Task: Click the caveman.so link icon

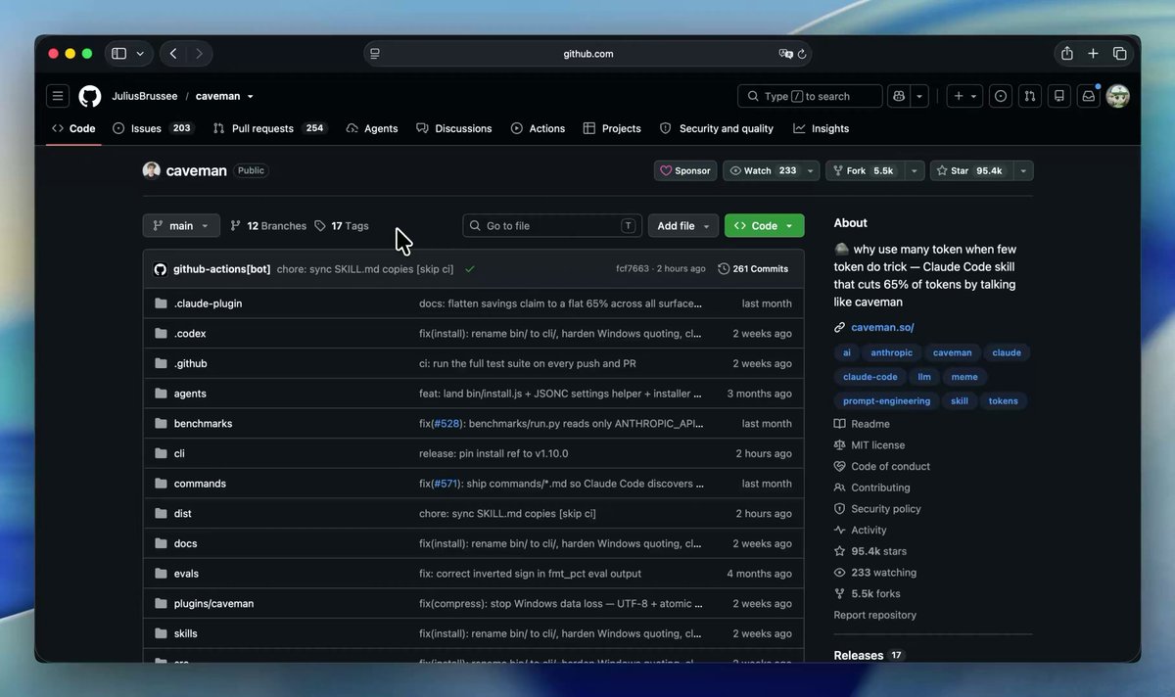Action: coord(839,327)
